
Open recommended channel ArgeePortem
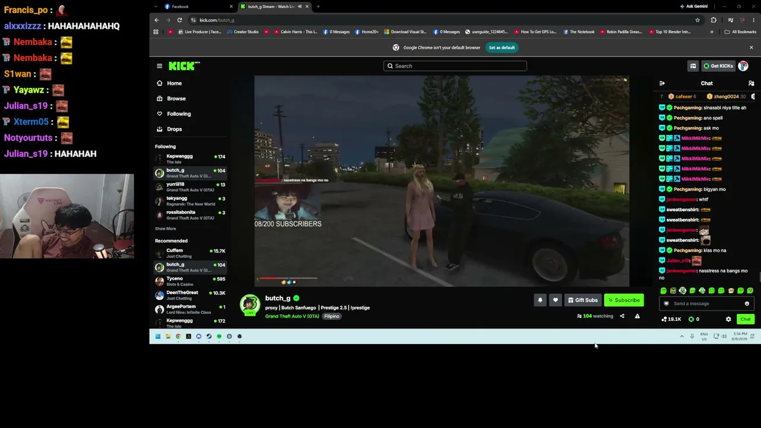coord(190,309)
